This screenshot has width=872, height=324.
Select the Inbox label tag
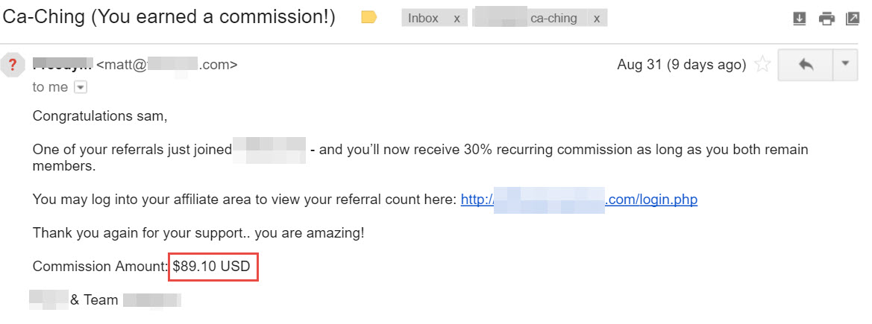click(423, 19)
